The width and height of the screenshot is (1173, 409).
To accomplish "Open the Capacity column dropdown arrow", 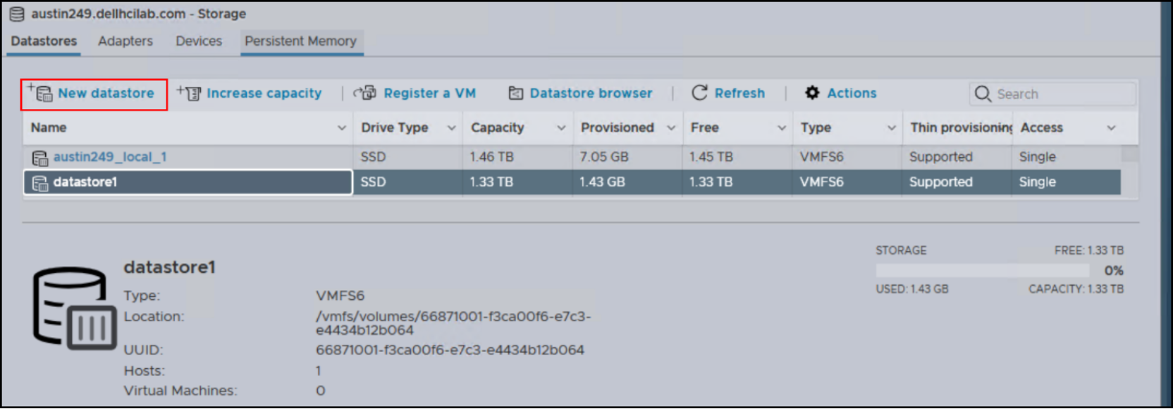I will 561,128.
